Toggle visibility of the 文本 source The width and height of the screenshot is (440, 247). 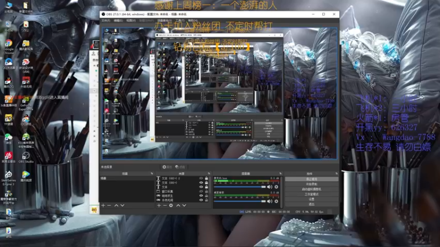click(x=201, y=187)
